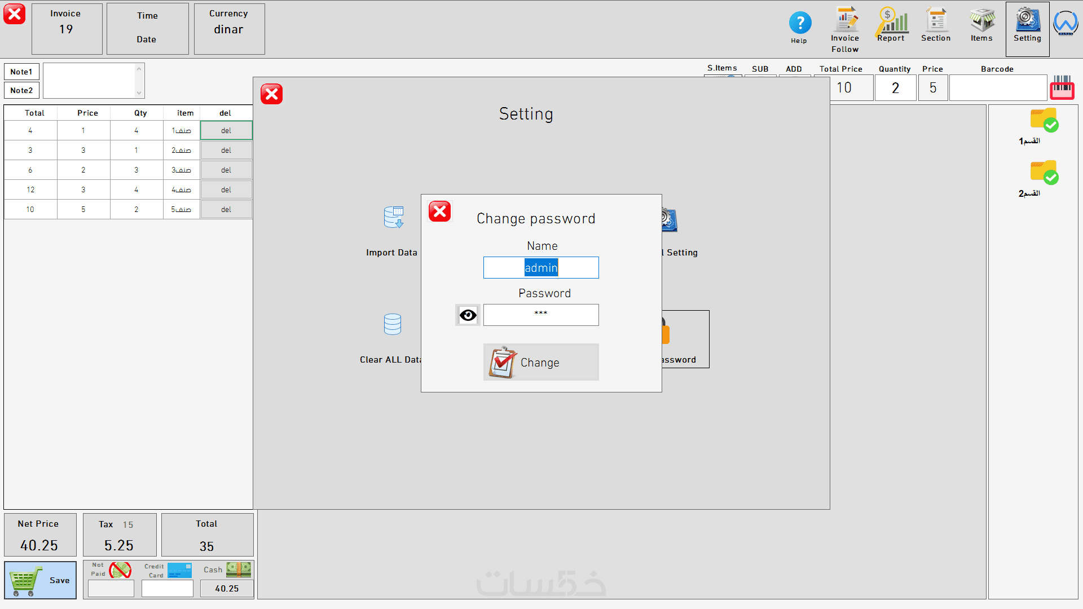
Task: Click the Clear ALL Data icon
Action: click(x=393, y=325)
